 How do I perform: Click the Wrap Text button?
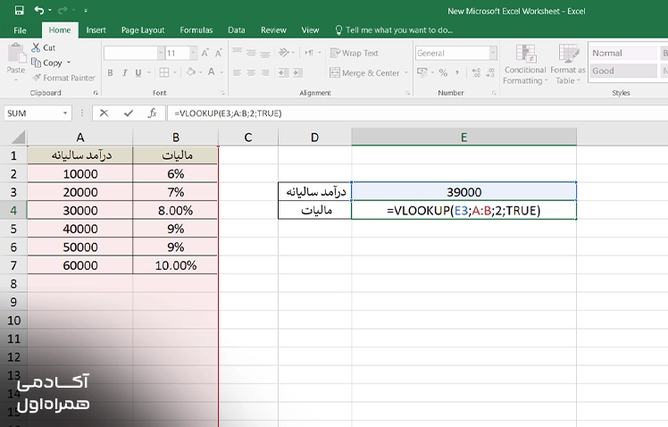355,53
